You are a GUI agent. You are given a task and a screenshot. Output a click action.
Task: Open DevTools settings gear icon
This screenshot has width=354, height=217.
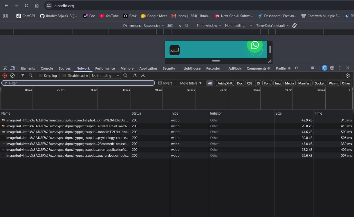[332, 68]
